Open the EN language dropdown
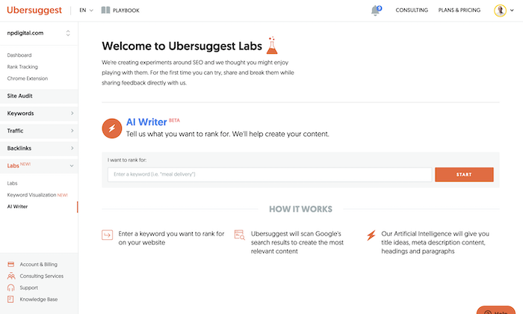 point(86,10)
